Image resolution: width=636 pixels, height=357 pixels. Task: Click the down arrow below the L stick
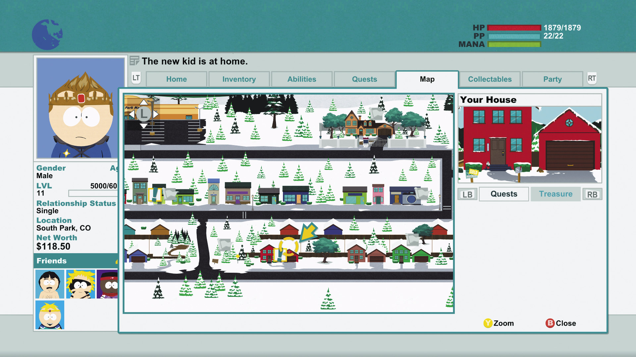144,126
